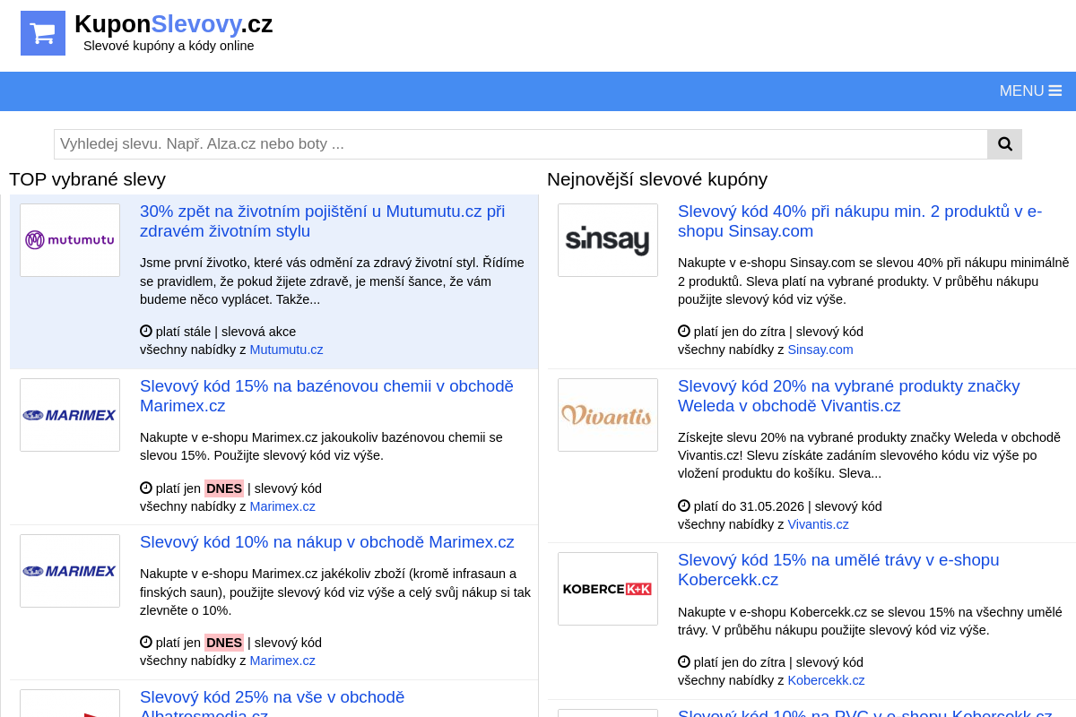Click the 'Nejnovější slevové kupóny' heading
The image size is (1076, 717).
pos(657,179)
